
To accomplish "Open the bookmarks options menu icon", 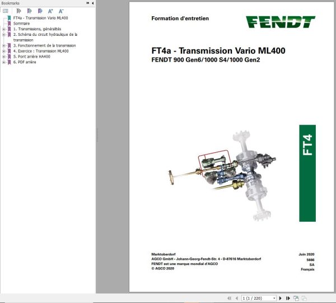I will 6,11.
